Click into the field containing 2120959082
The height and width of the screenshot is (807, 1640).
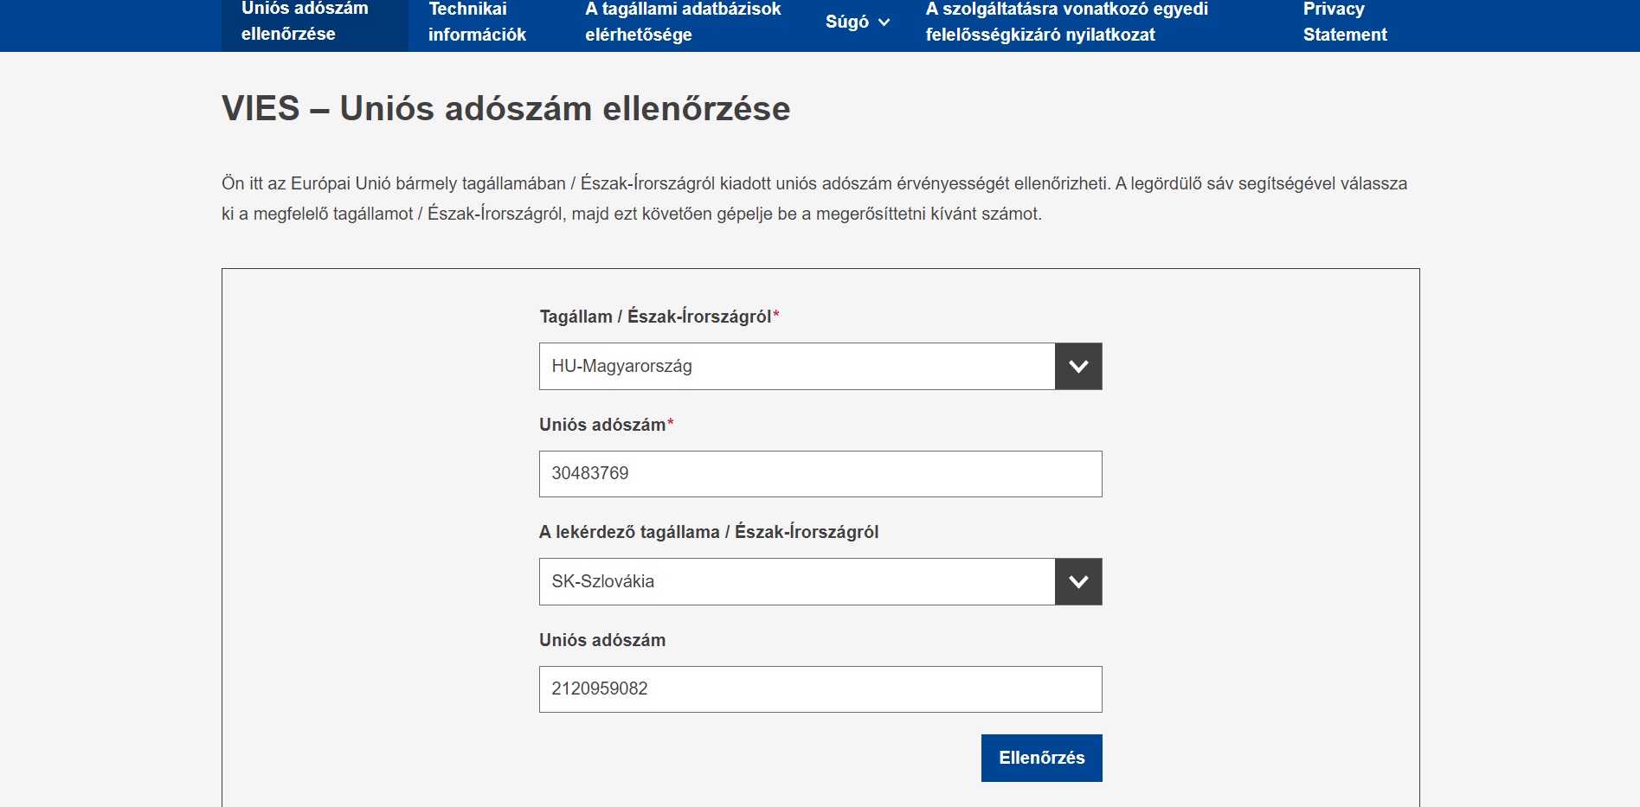point(820,689)
